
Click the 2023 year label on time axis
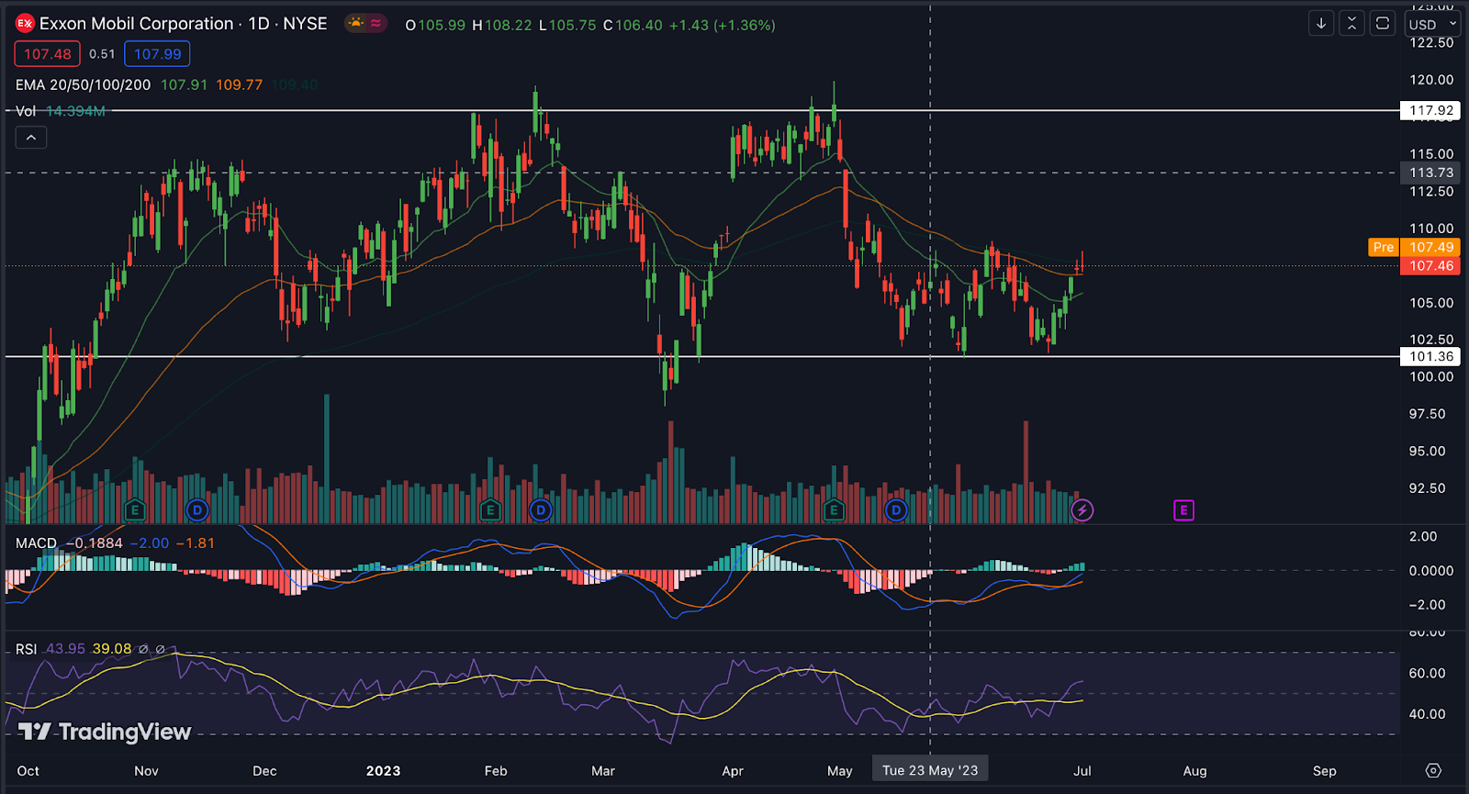point(383,771)
